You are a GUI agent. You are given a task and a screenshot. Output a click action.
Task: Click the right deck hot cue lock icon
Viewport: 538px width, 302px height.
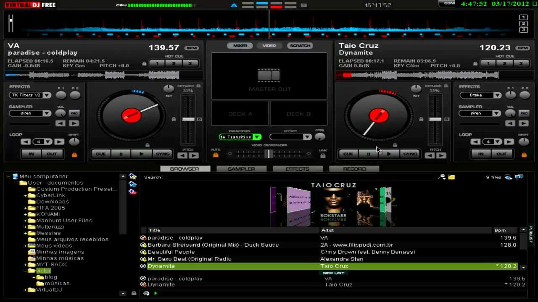pos(475,64)
